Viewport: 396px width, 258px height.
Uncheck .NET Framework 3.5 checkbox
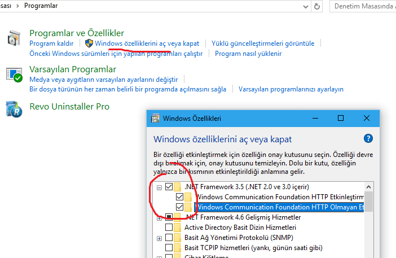click(x=169, y=187)
